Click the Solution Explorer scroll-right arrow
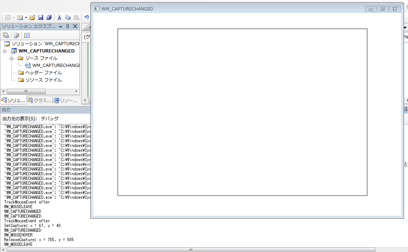The image size is (408, 252). pyautogui.click(x=76, y=91)
